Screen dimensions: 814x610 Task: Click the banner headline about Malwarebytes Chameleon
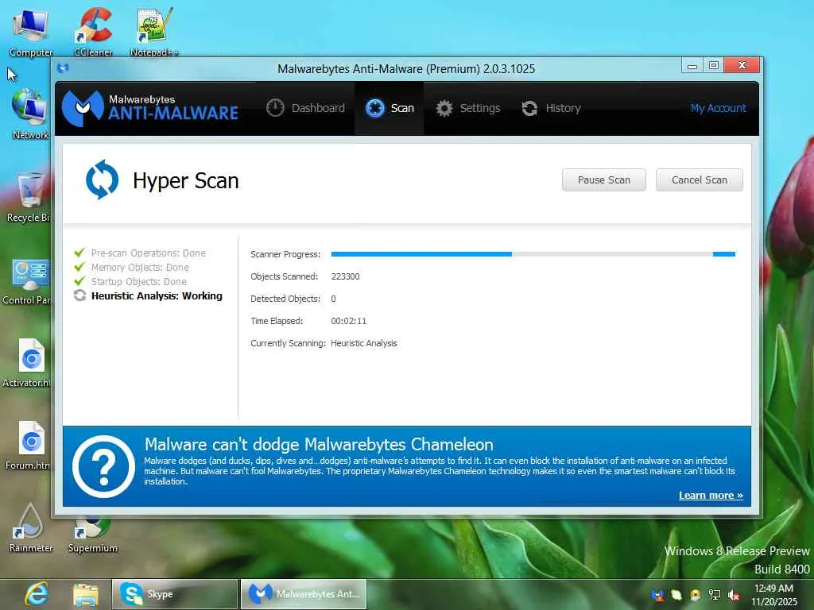[319, 445]
